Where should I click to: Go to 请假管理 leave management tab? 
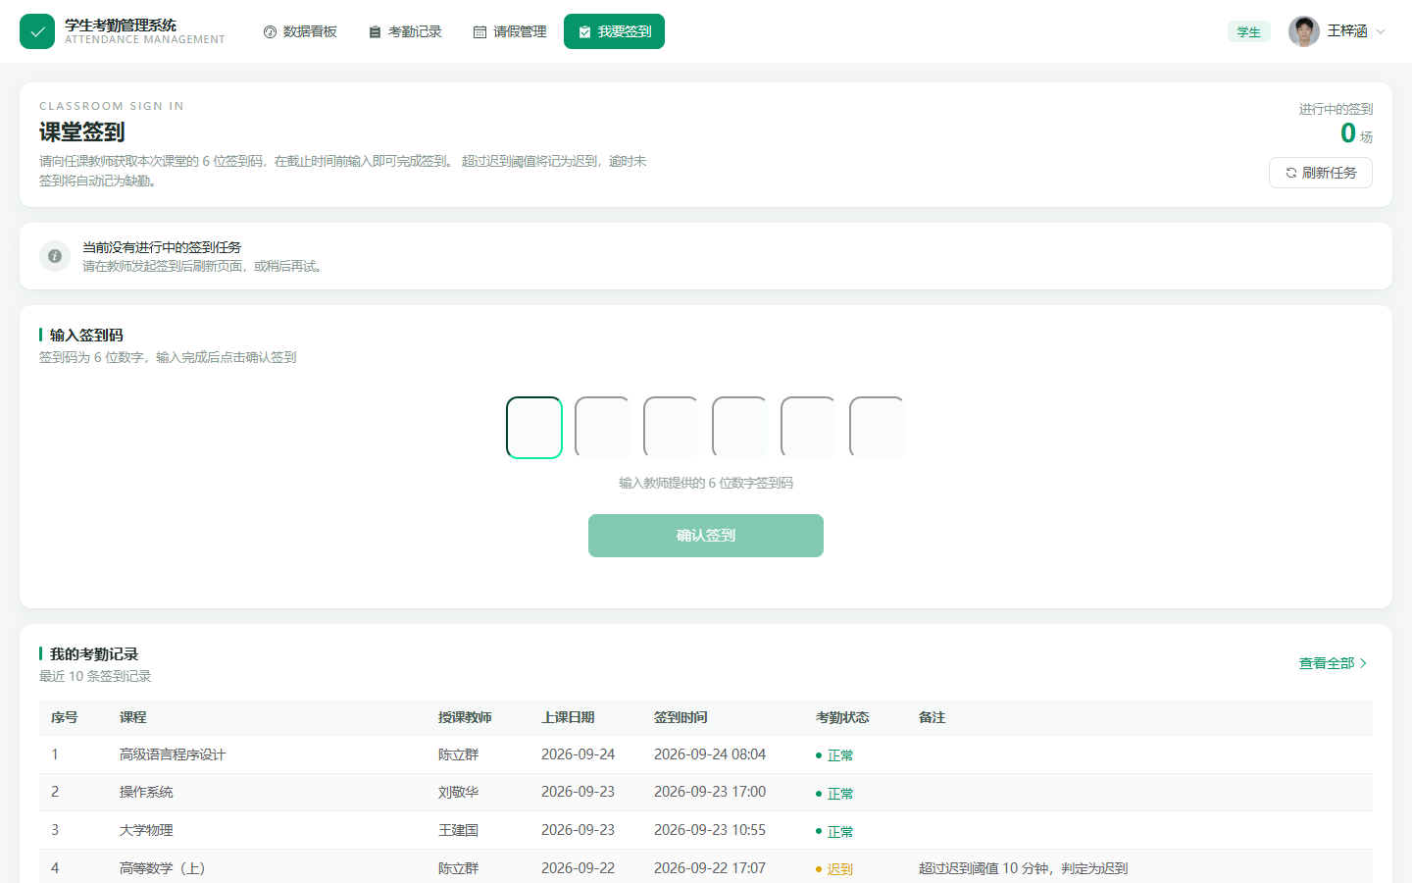(x=510, y=31)
